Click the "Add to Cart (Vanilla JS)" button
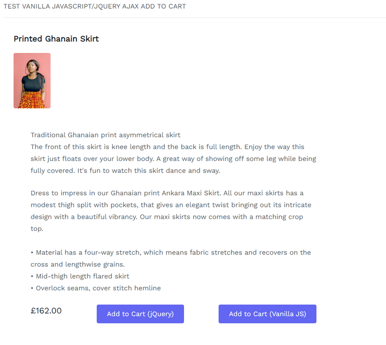Viewport: 386px width, 345px height. (267, 314)
